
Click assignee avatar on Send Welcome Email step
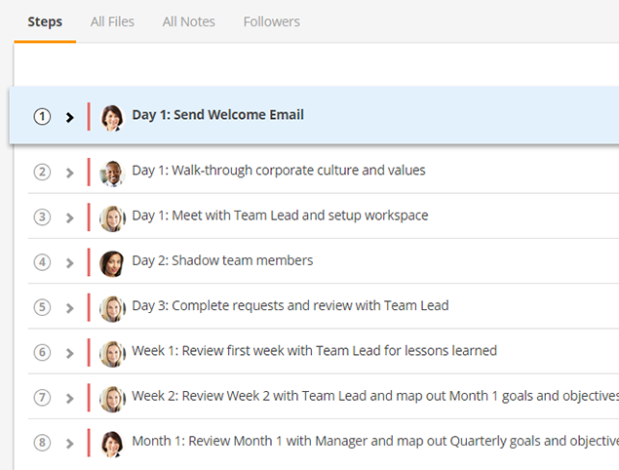pos(112,117)
